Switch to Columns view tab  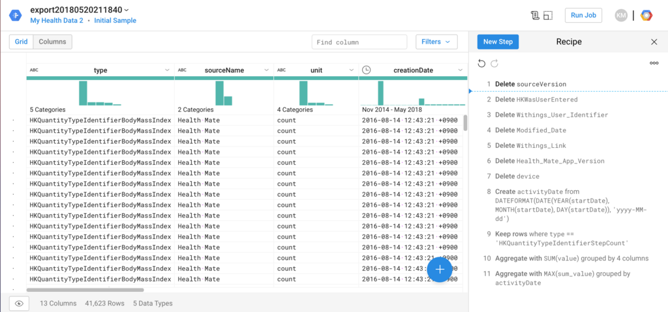[x=52, y=42]
